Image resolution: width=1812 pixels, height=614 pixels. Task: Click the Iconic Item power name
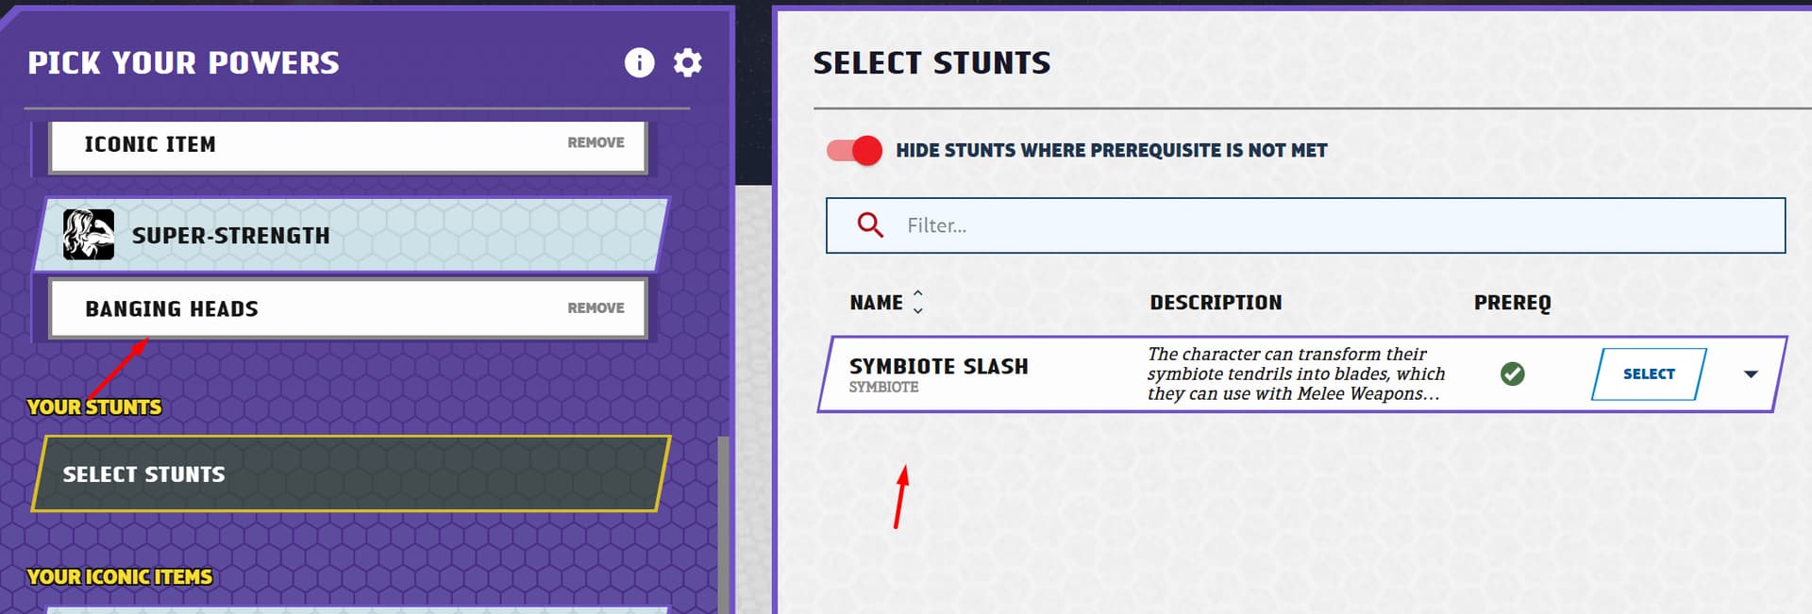[x=150, y=144]
